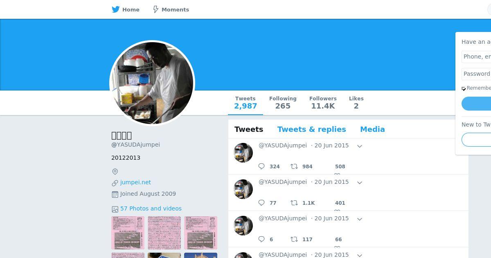Viewport: 491px width, 258px height.
Task: Click retweet icon on the tweet with 117 retweets
Action: pos(294,239)
